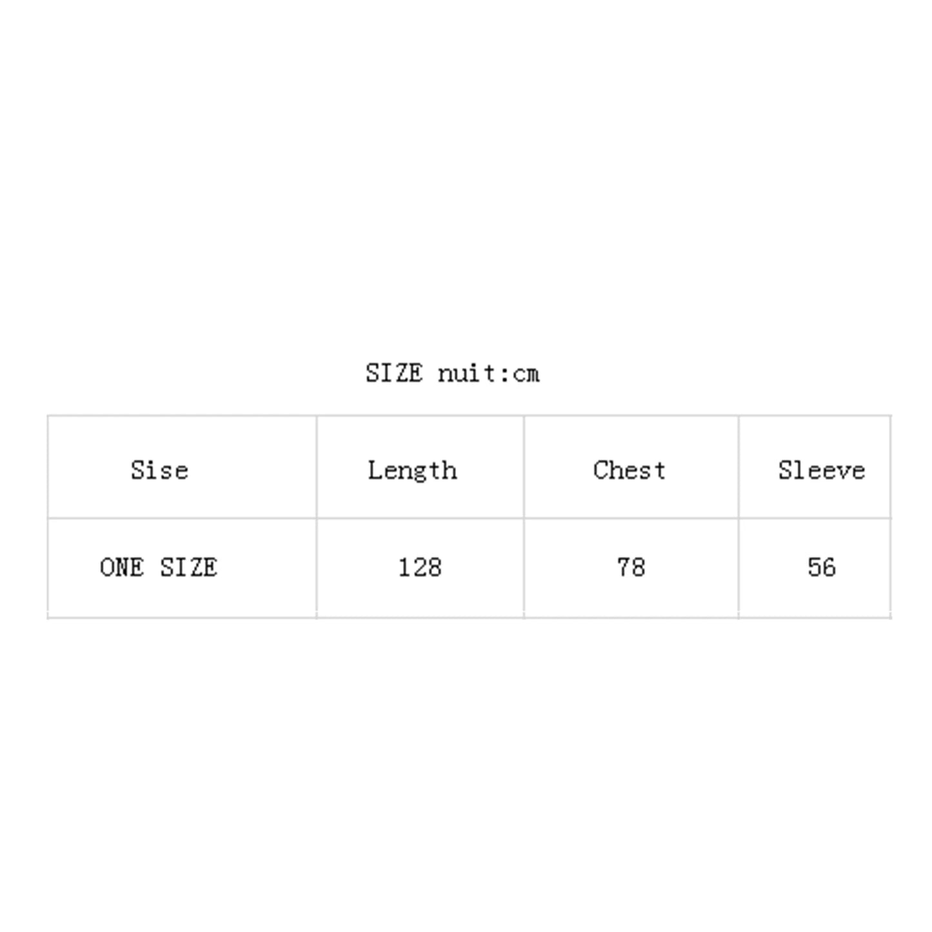Click the row line below the Length header
This screenshot has height=932, width=932.
pos(420,518)
